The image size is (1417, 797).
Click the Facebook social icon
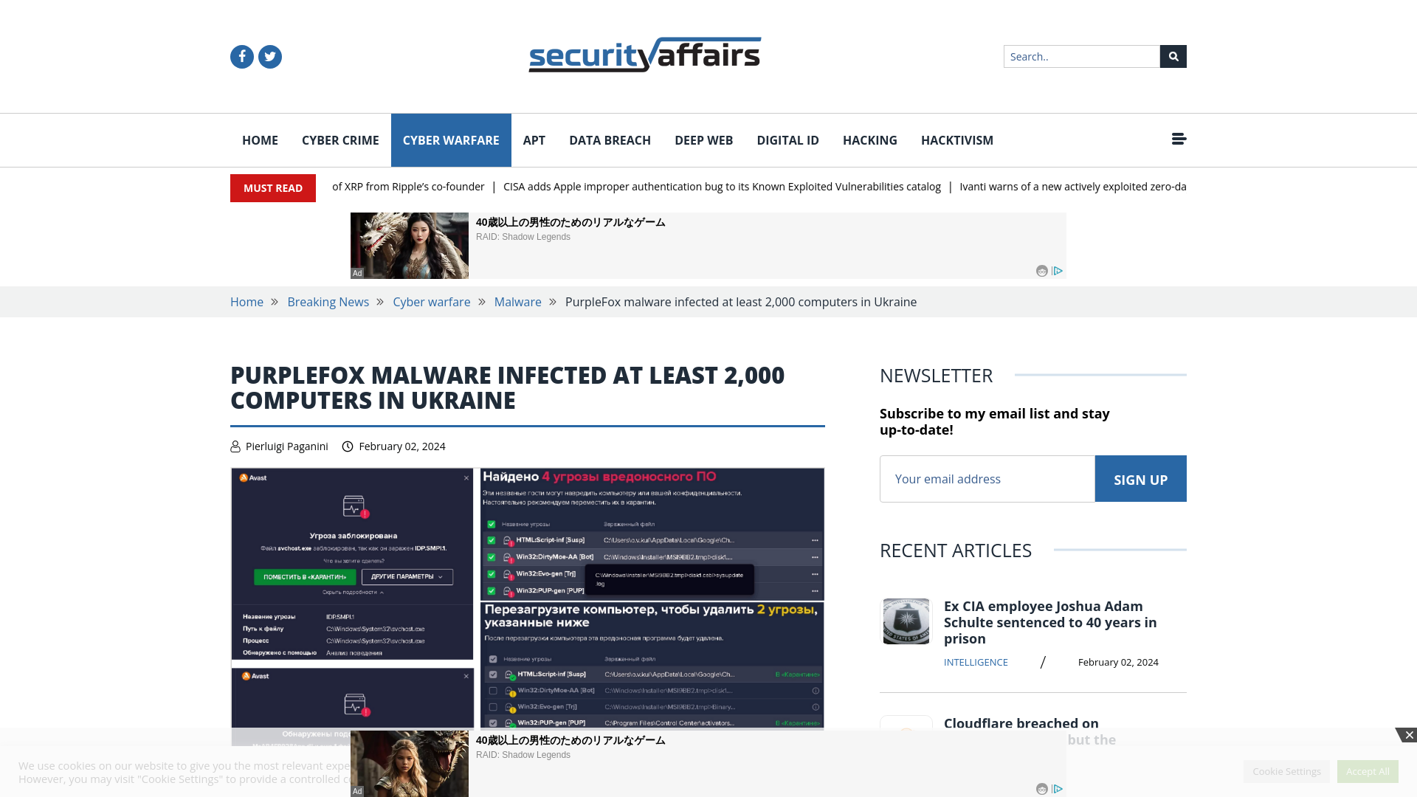[x=241, y=56]
